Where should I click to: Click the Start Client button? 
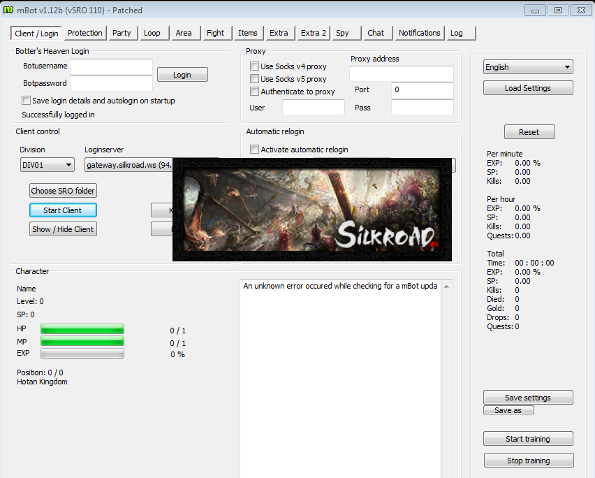click(x=63, y=210)
